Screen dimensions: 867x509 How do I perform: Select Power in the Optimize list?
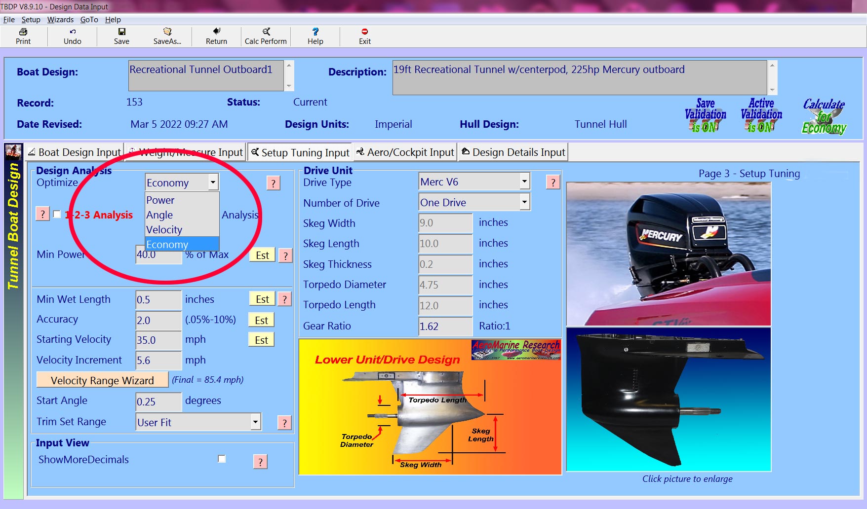coord(182,200)
